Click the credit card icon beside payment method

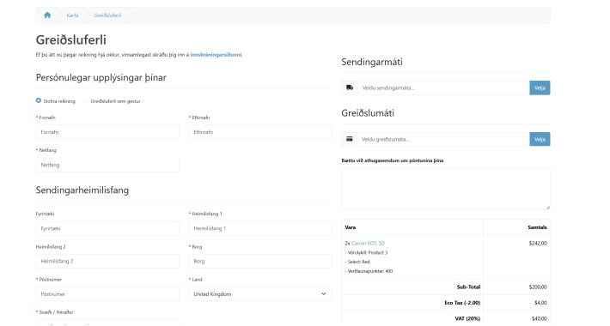(x=350, y=139)
